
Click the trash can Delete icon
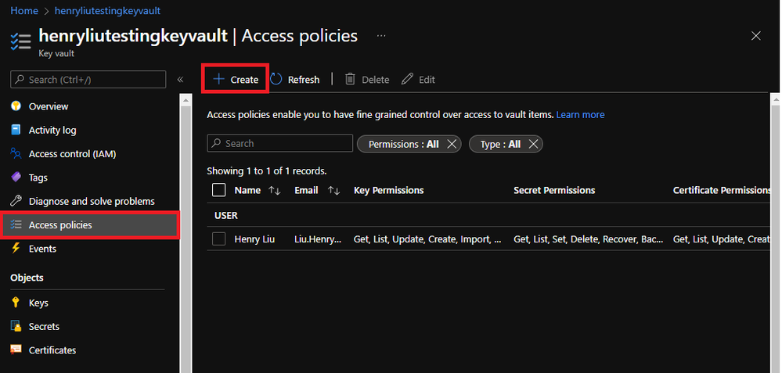pos(351,79)
